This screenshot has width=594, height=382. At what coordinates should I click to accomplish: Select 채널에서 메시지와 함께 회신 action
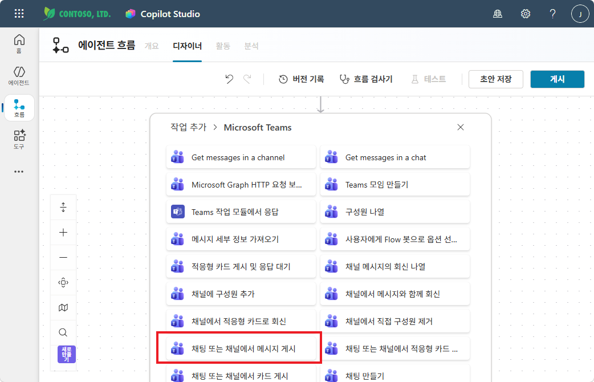(x=394, y=294)
